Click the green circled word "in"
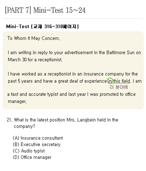Screen dimensions: 146x171 pyautogui.click(x=110, y=81)
